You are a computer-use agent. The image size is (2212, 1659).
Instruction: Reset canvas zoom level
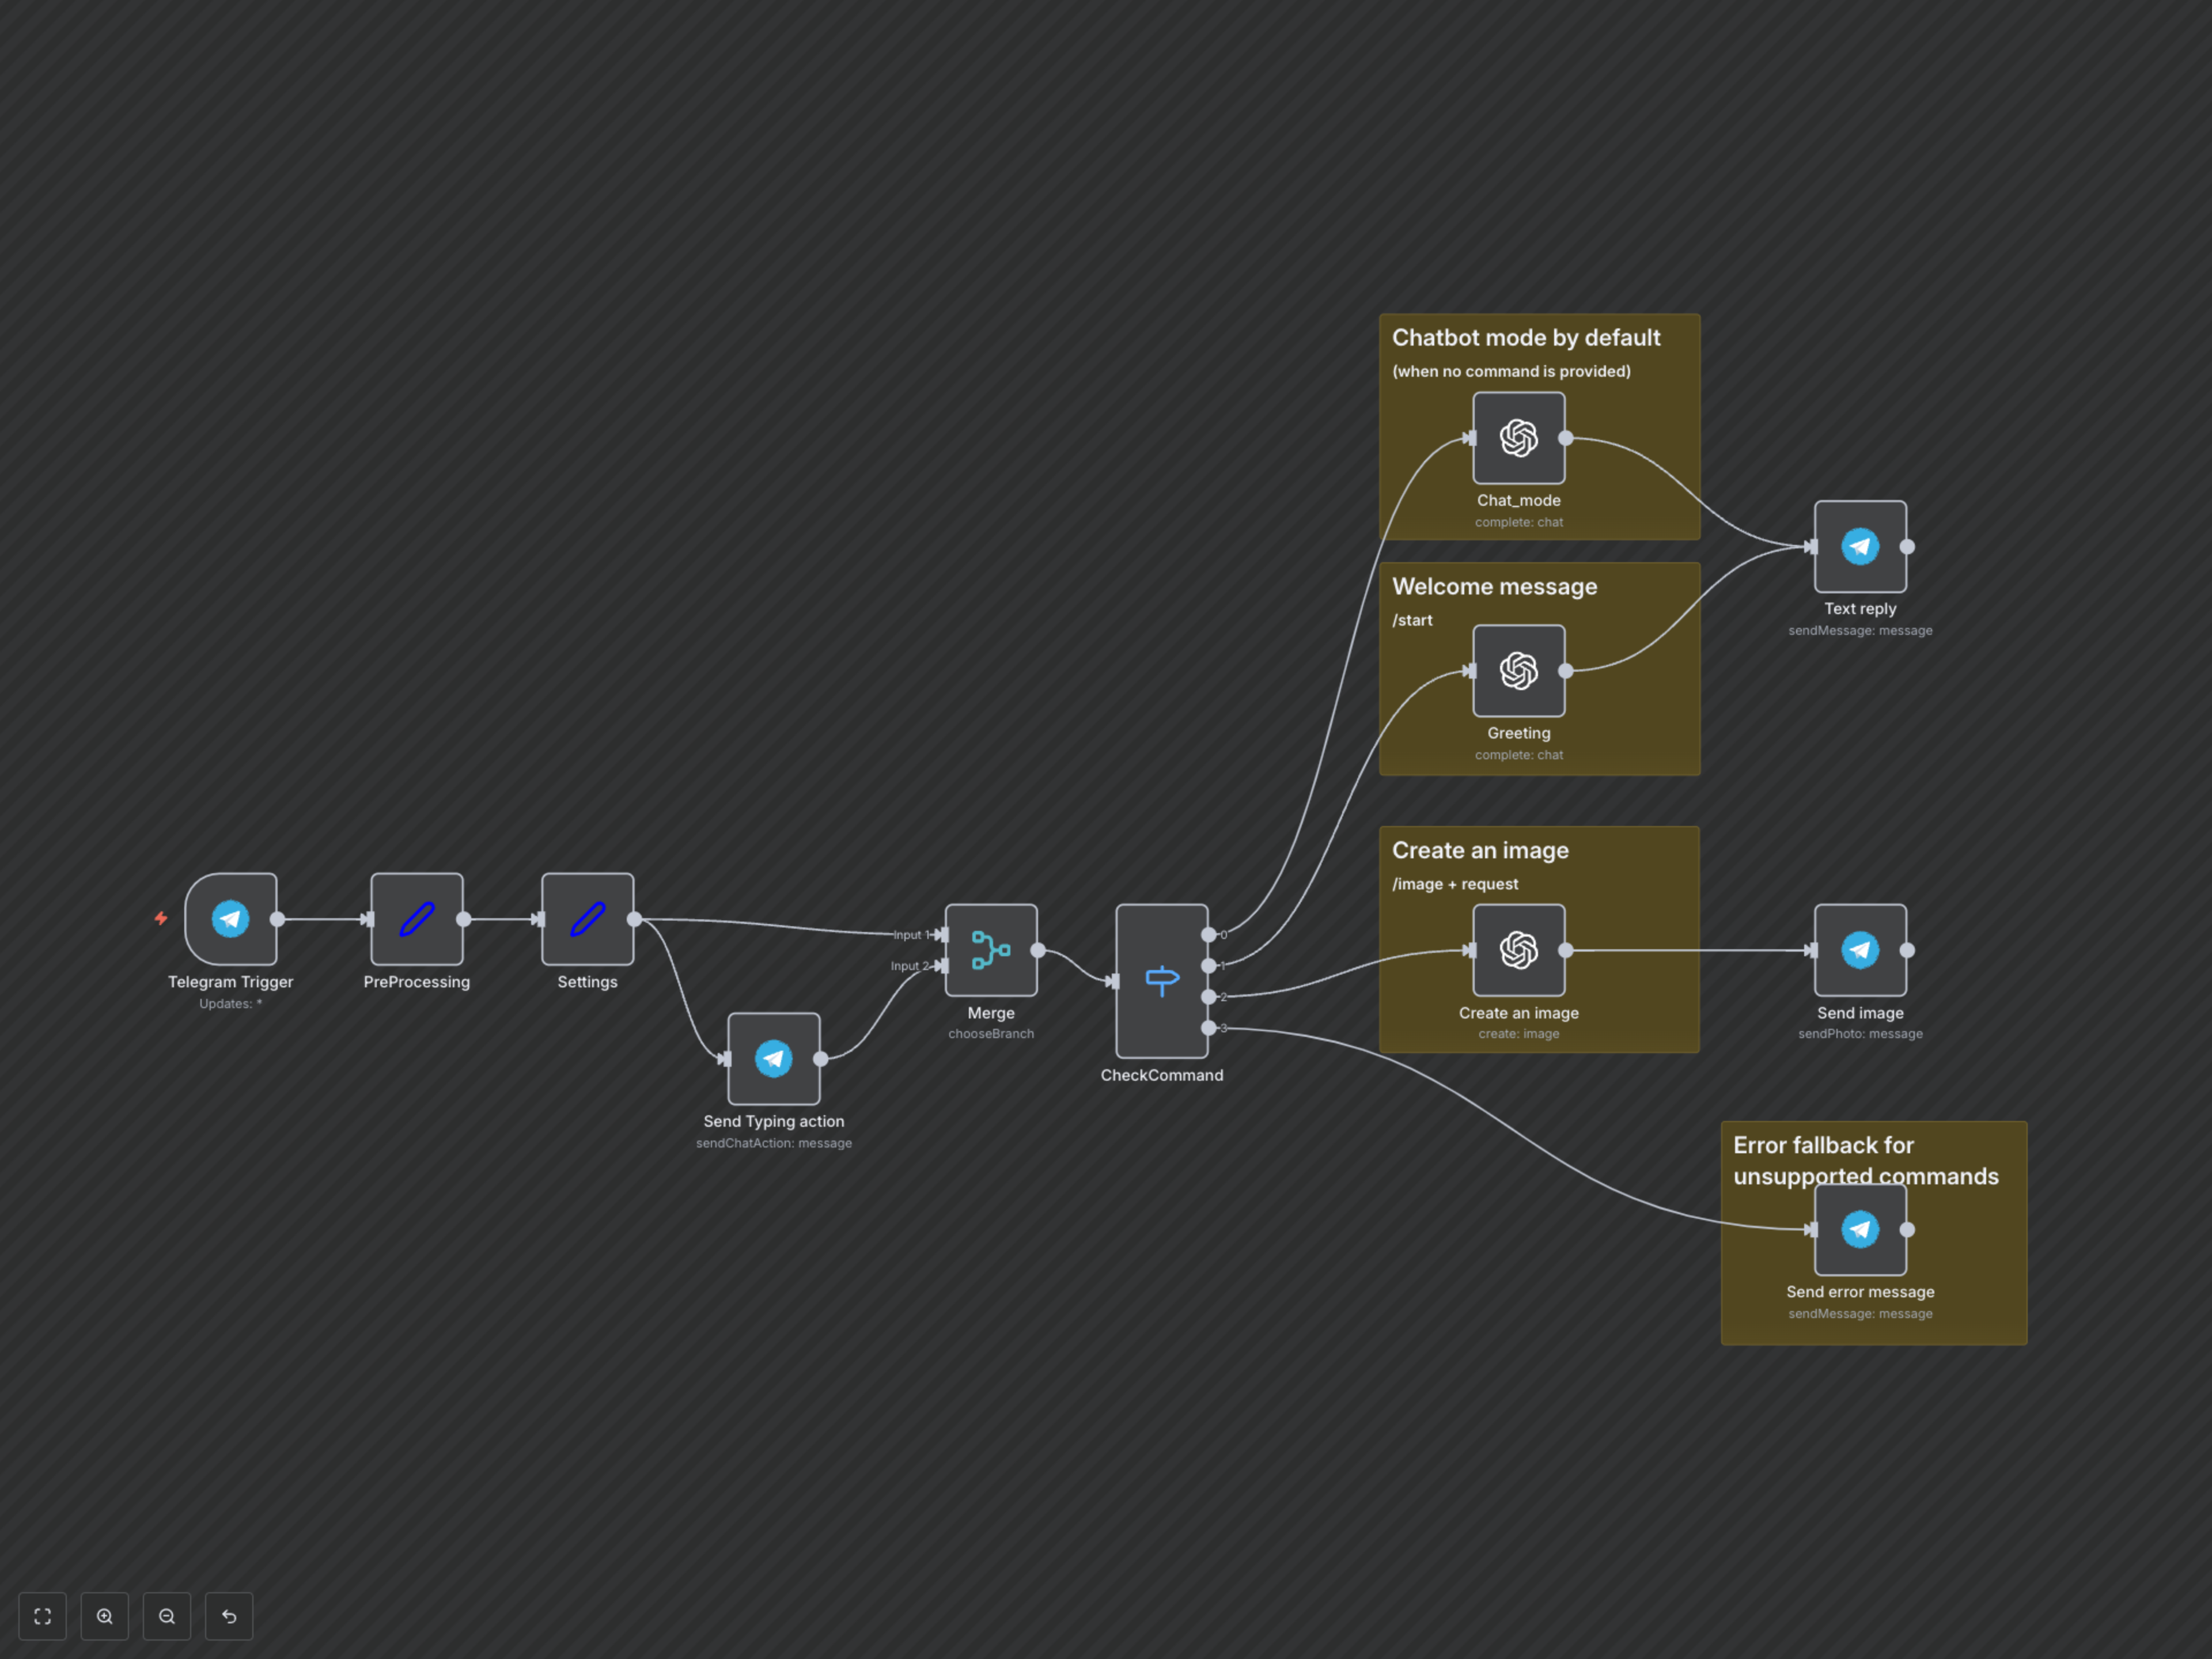[x=229, y=1616]
